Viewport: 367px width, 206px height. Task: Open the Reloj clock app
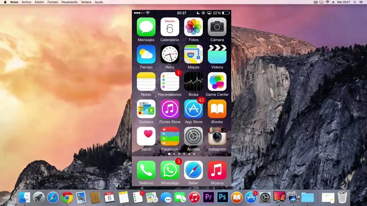(x=170, y=54)
